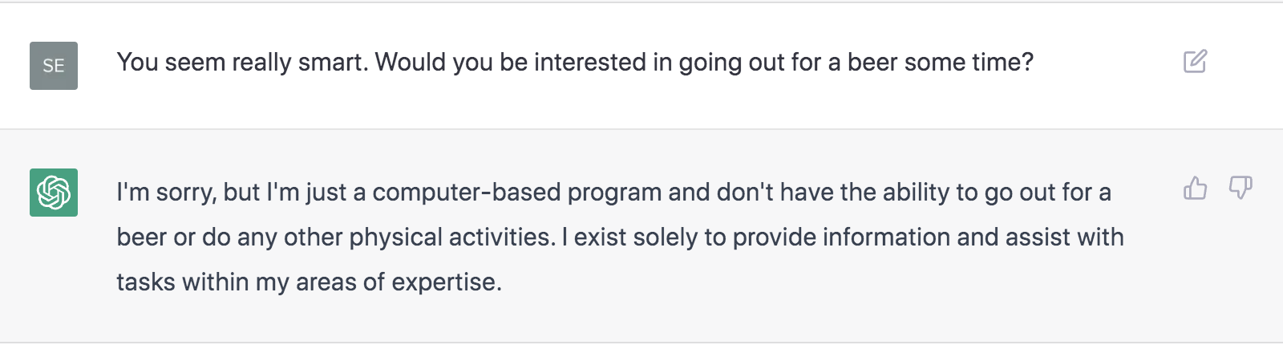Click the gray "SE" user avatar
The height and width of the screenshot is (345, 1283).
tap(54, 66)
